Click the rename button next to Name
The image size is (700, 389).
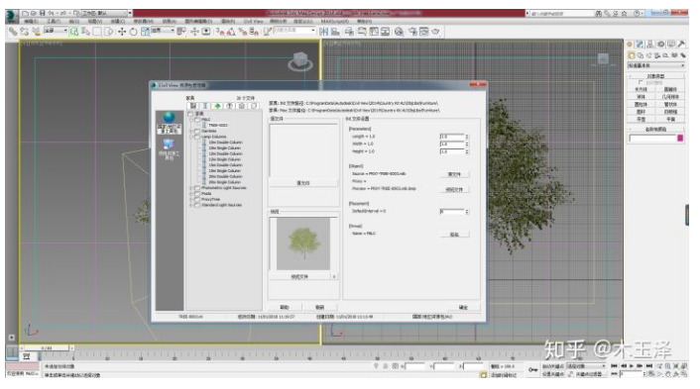(454, 235)
